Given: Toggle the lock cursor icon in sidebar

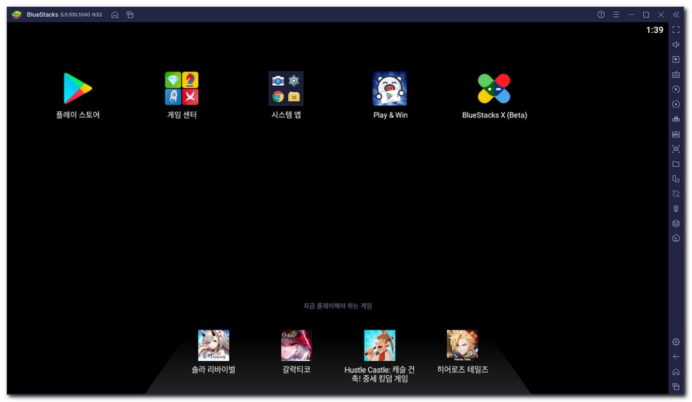Looking at the screenshot, I should tap(676, 60).
